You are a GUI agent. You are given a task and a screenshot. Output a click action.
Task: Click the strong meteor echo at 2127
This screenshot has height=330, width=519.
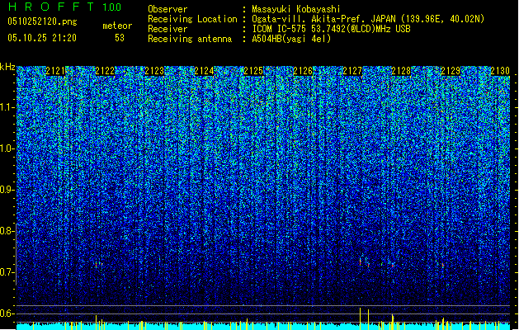(x=360, y=262)
